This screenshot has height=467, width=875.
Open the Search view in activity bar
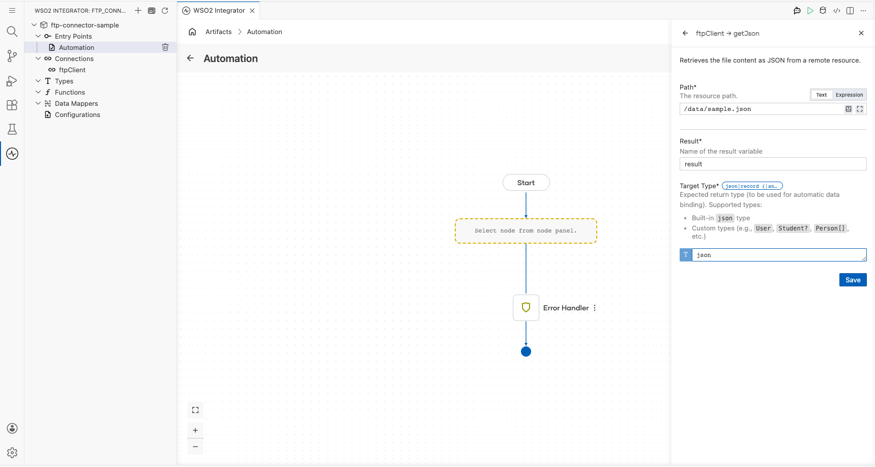(x=12, y=32)
